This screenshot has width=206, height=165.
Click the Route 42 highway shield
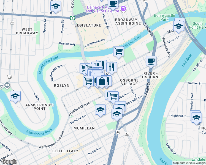tap(118, 132)
